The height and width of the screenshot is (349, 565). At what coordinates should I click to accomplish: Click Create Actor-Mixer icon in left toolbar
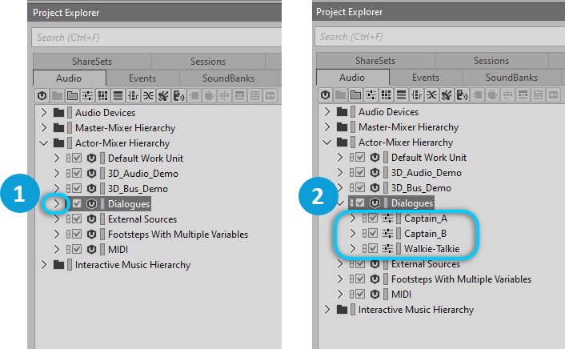pos(87,95)
